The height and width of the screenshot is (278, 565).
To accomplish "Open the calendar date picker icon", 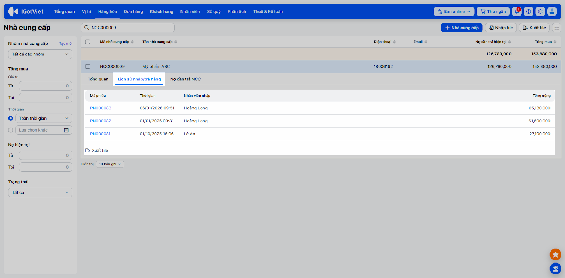I will 66,130.
